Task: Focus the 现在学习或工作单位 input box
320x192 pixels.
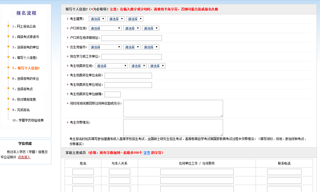Action: pos(131,57)
